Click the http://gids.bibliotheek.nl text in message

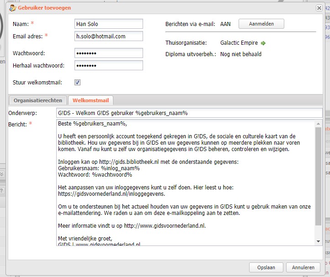129,162
